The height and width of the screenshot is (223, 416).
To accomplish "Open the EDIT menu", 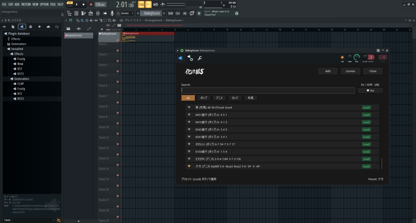I will (x=11, y=4).
